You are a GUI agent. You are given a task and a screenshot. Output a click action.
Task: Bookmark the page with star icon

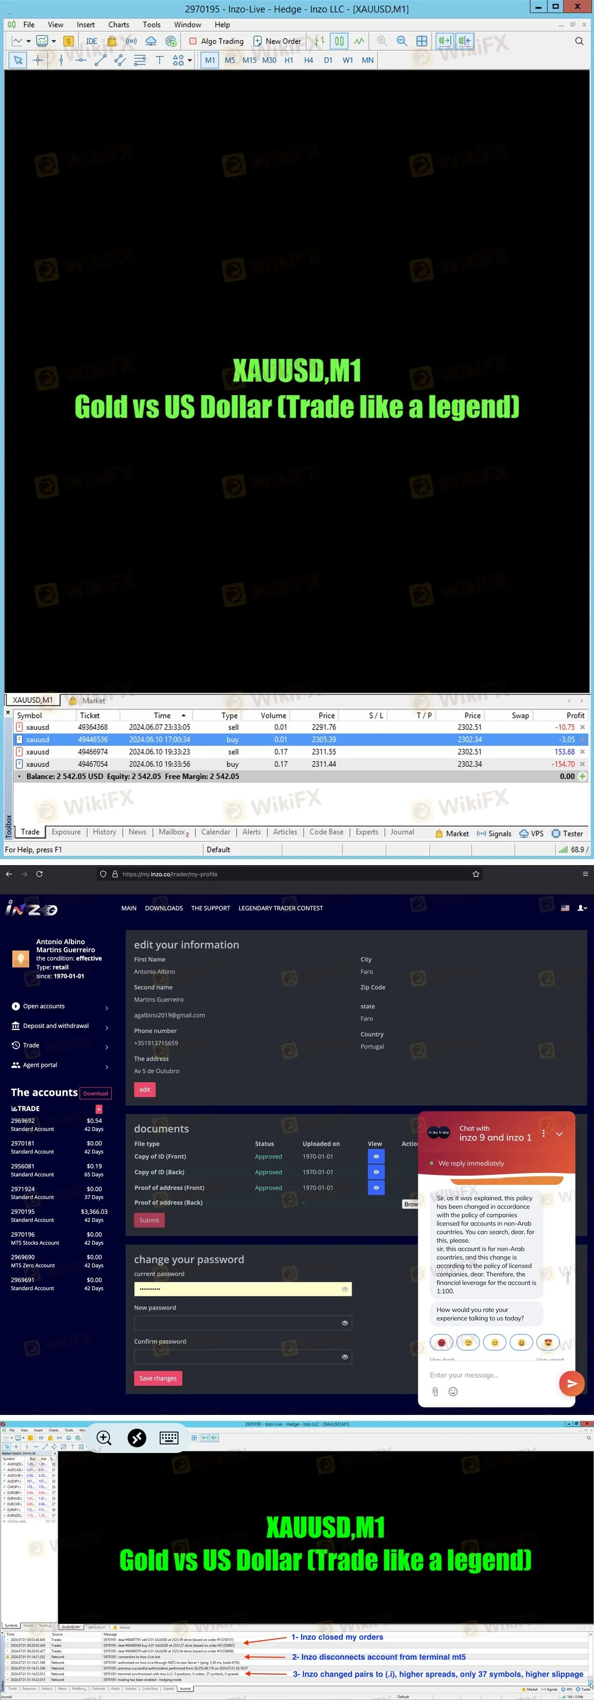[x=476, y=874]
